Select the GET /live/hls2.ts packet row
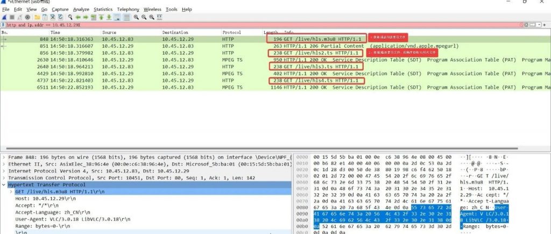 click(161, 53)
